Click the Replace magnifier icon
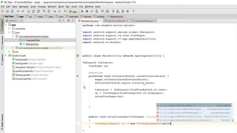Image resolution: width=237 pixels, height=133 pixels. tap(49, 11)
